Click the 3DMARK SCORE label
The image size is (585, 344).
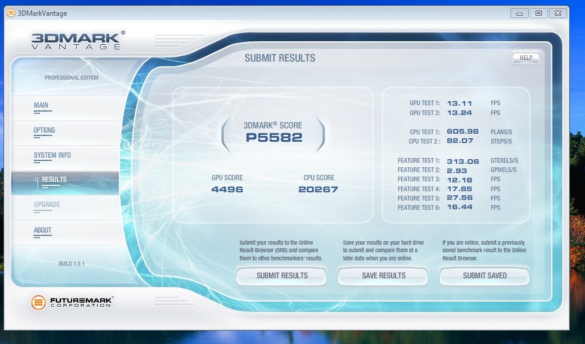point(273,126)
